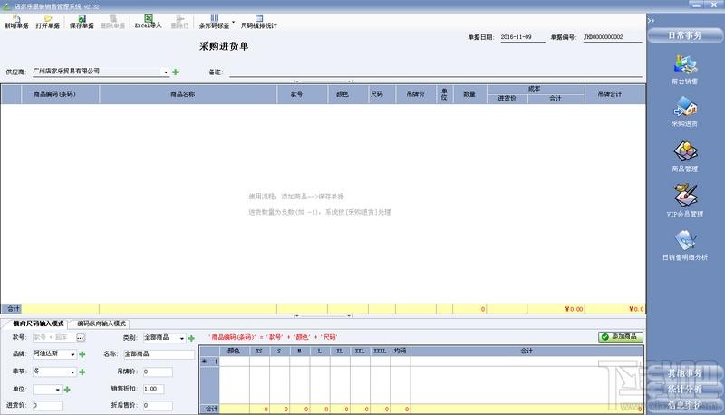Add a new season with plus icon

point(82,372)
